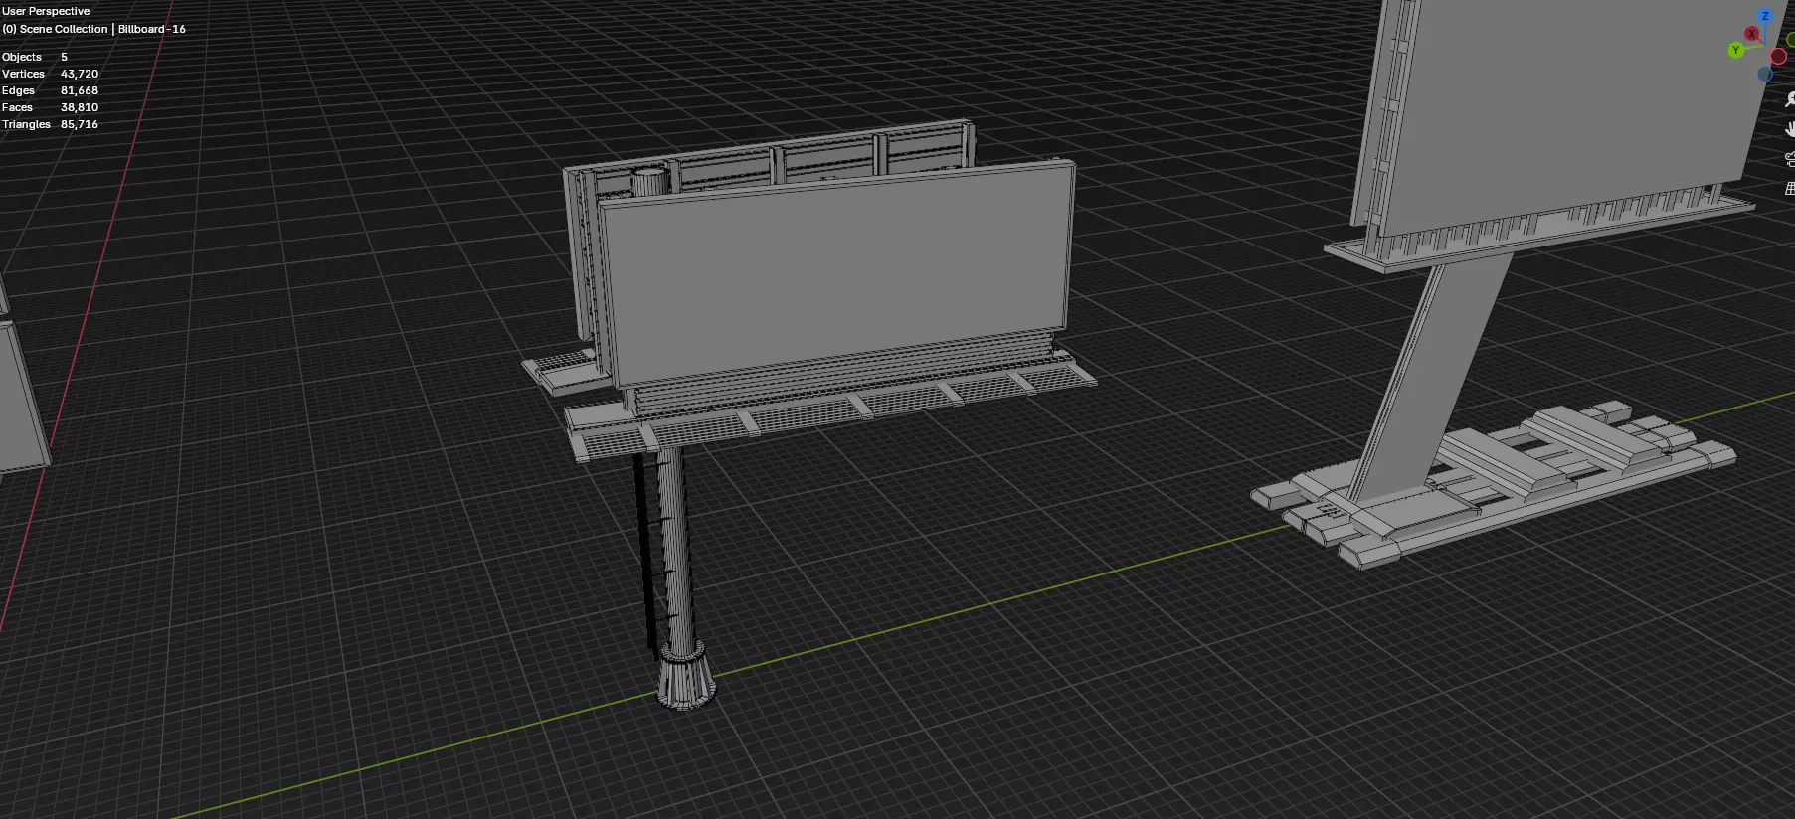Click the blue Z axis gizmo handle
The height and width of the screenshot is (819, 1795).
click(1765, 16)
